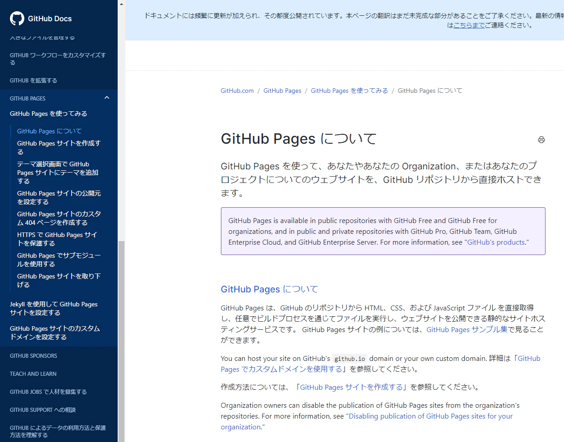This screenshot has height=442, width=564.
Task: Click the 'こちらまで' link in banner
Action: click(469, 25)
